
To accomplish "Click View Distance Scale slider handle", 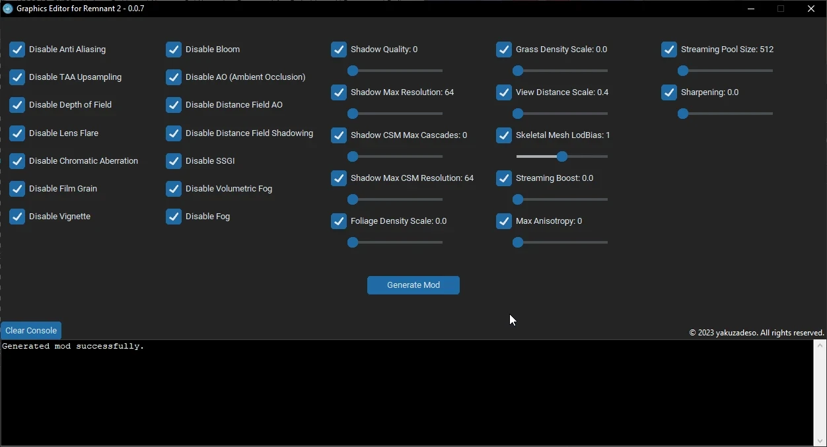I will pos(518,114).
